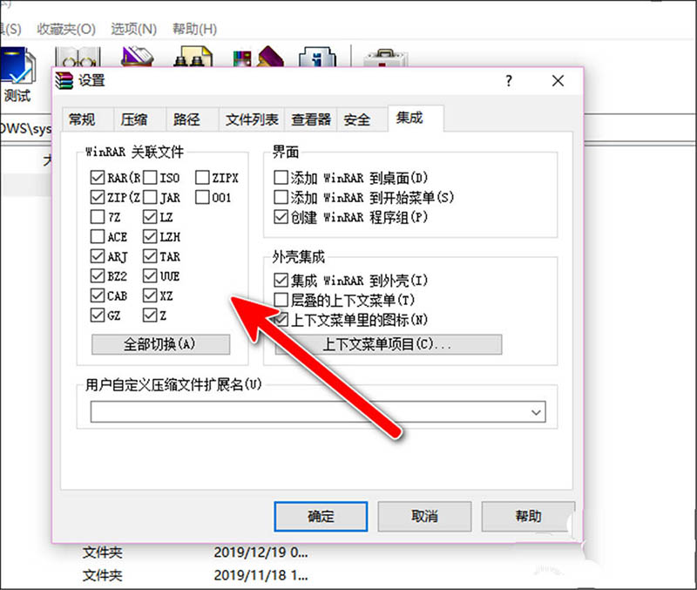Uncheck 集成 WinRAR 到外壳(I)

coord(281,280)
